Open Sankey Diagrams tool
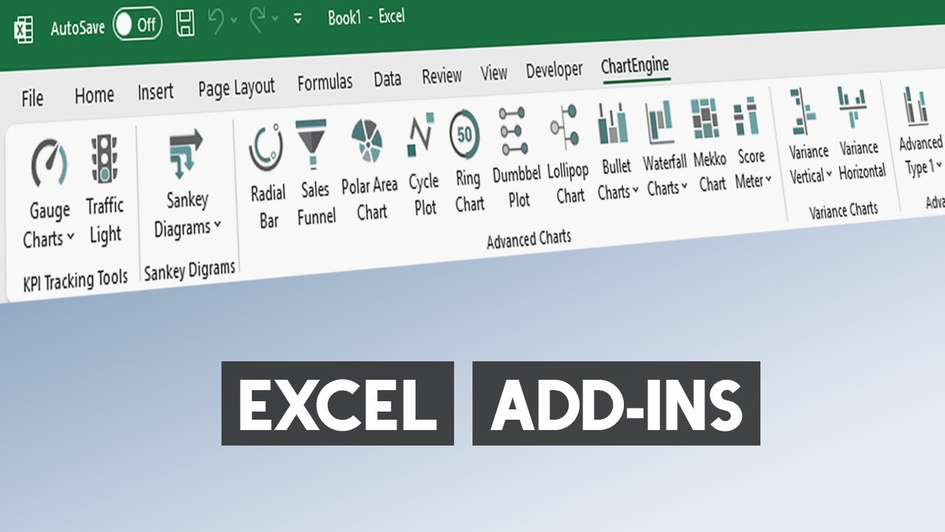This screenshot has width=945, height=532. coord(188,184)
